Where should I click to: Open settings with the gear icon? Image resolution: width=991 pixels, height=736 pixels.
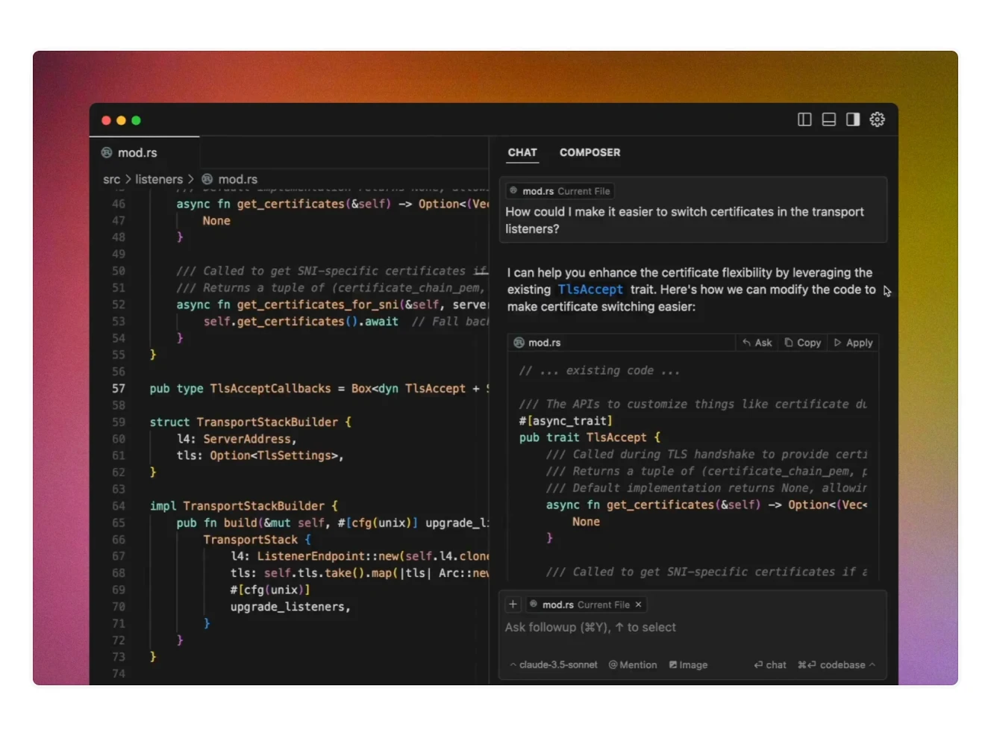point(877,119)
